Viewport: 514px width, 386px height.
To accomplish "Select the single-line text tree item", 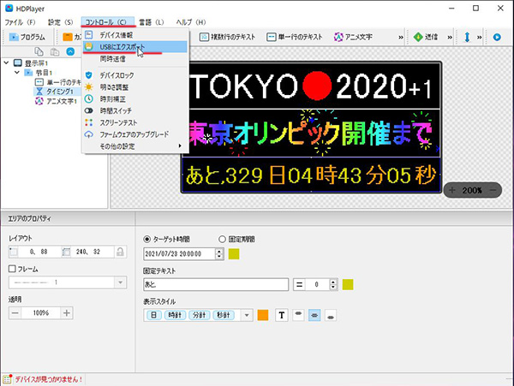I will click(x=58, y=82).
